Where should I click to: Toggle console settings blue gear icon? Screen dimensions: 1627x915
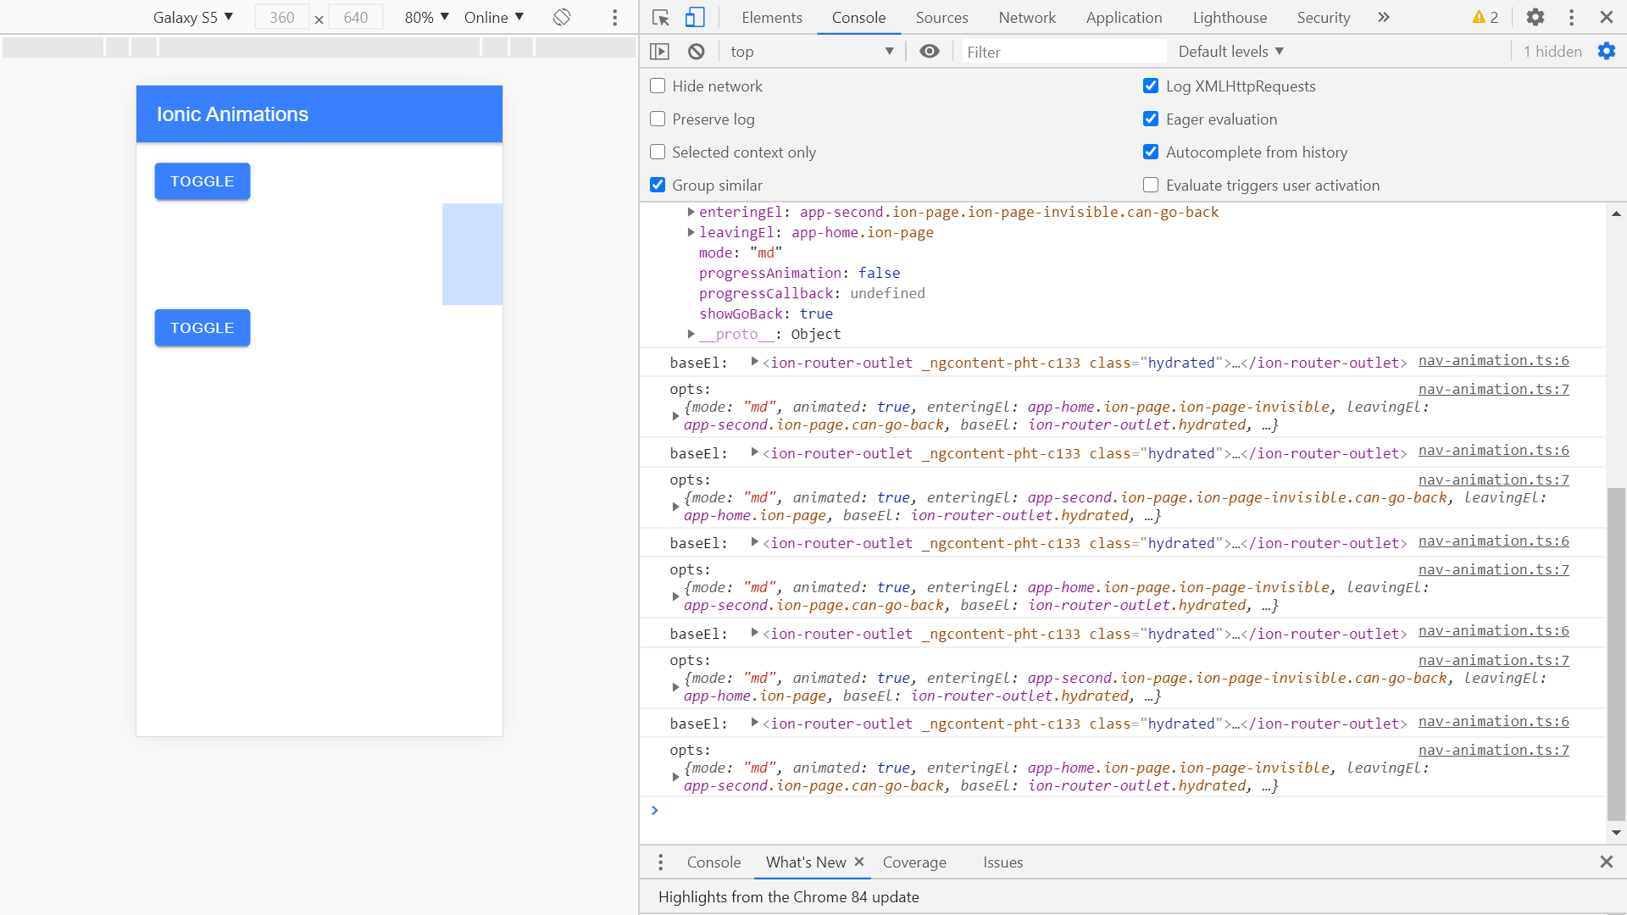(x=1607, y=52)
